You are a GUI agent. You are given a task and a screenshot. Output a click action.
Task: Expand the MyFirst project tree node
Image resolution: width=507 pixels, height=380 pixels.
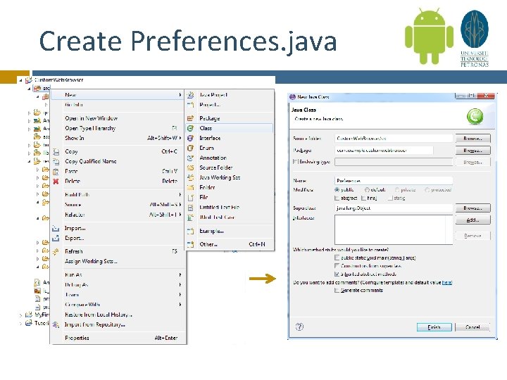tap(21, 315)
